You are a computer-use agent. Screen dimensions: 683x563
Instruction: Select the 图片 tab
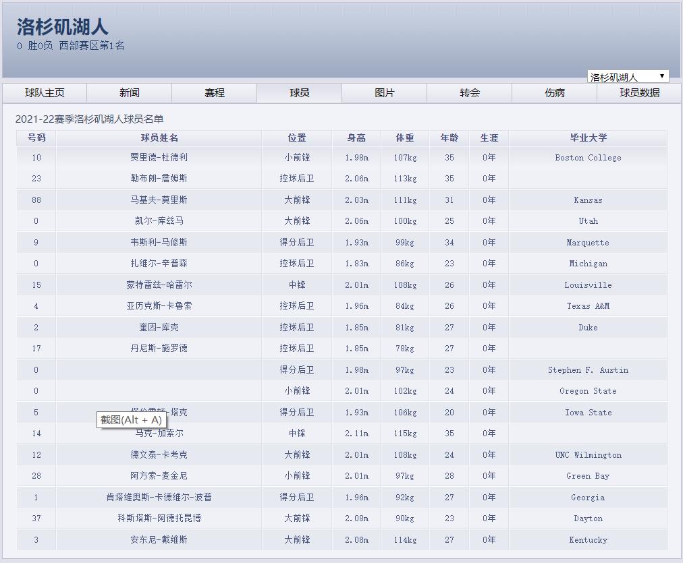[x=384, y=92]
